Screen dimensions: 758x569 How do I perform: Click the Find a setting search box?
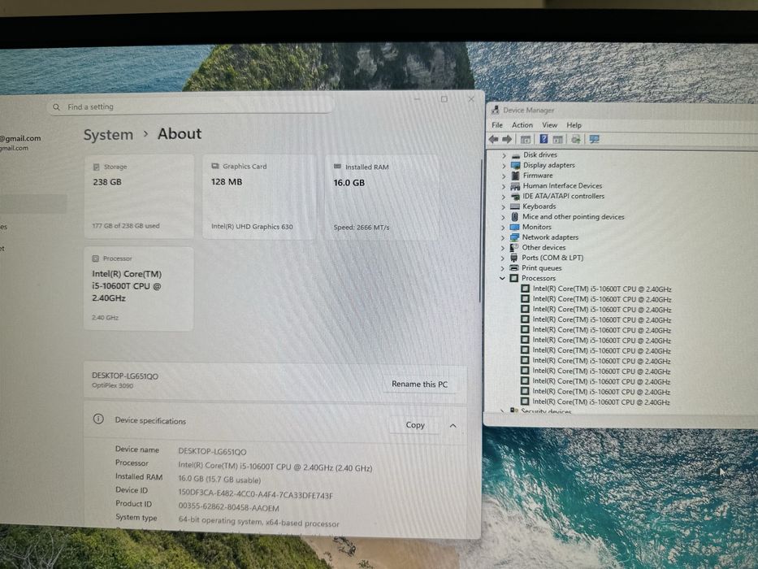190,106
